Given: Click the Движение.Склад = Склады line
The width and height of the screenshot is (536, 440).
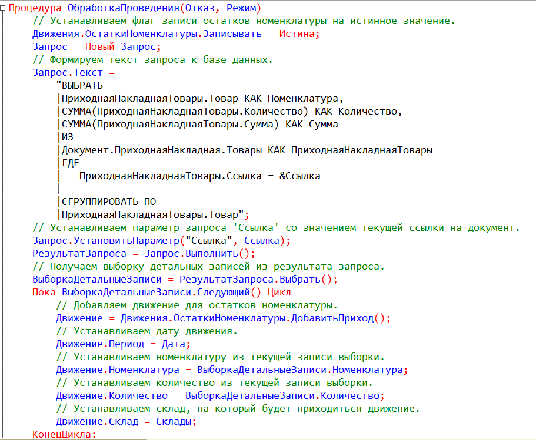Looking at the screenshot, I should [x=126, y=422].
